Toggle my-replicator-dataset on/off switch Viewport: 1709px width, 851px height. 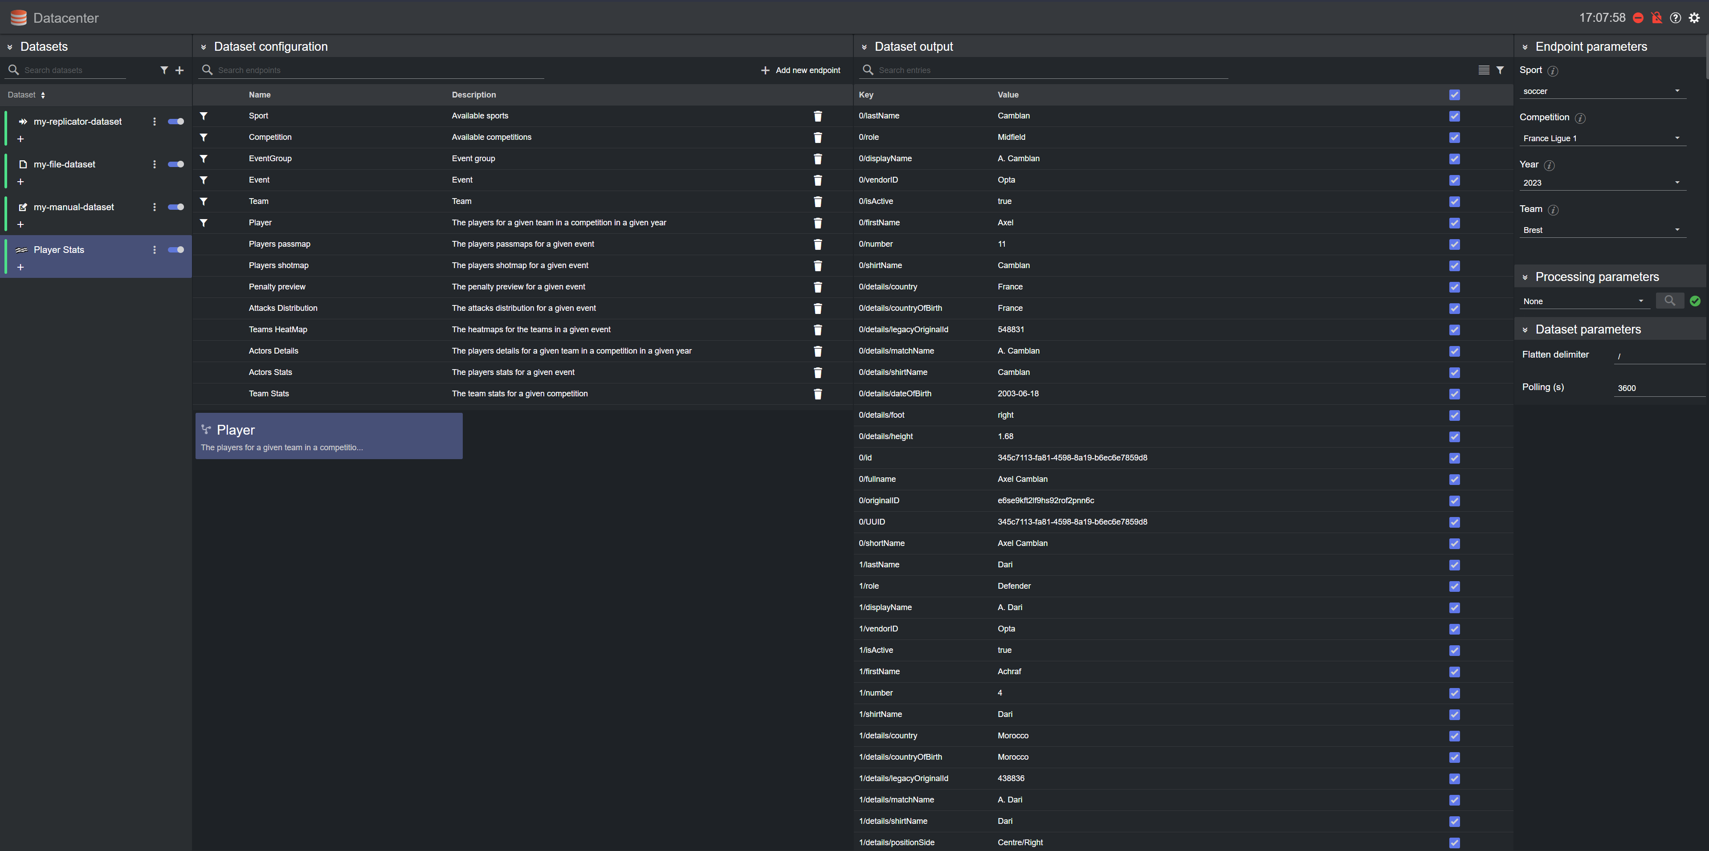click(176, 122)
